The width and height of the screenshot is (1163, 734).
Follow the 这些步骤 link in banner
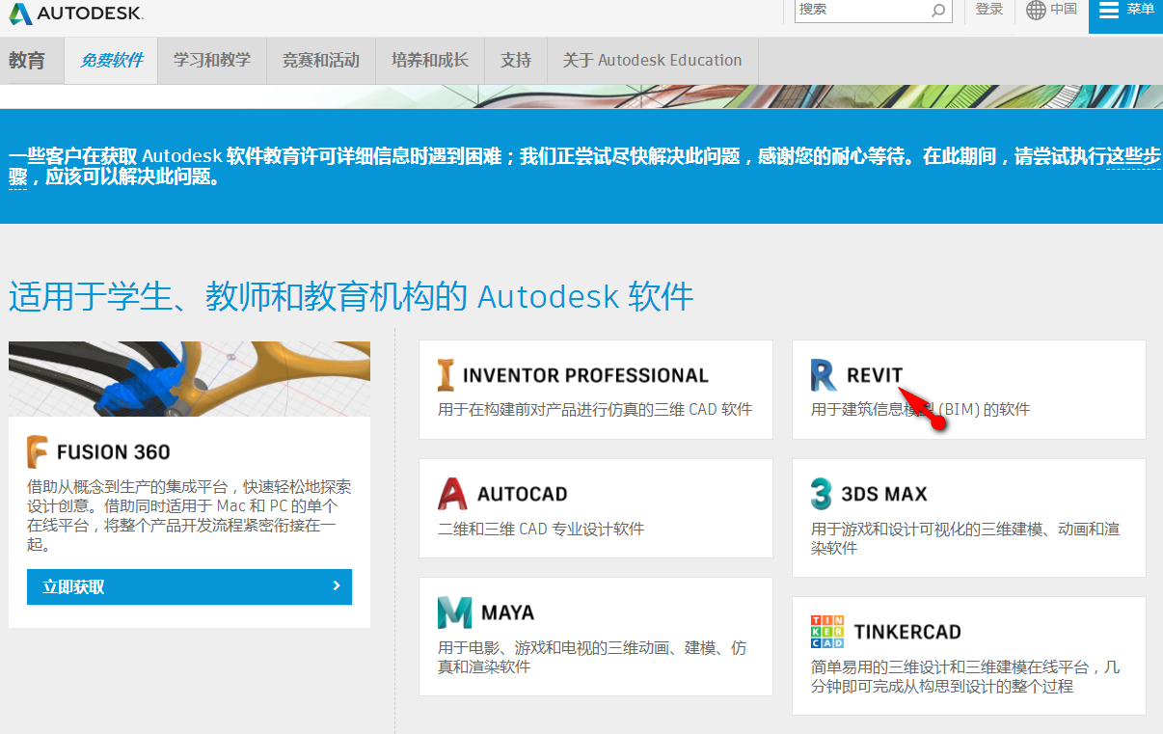click(x=1133, y=156)
